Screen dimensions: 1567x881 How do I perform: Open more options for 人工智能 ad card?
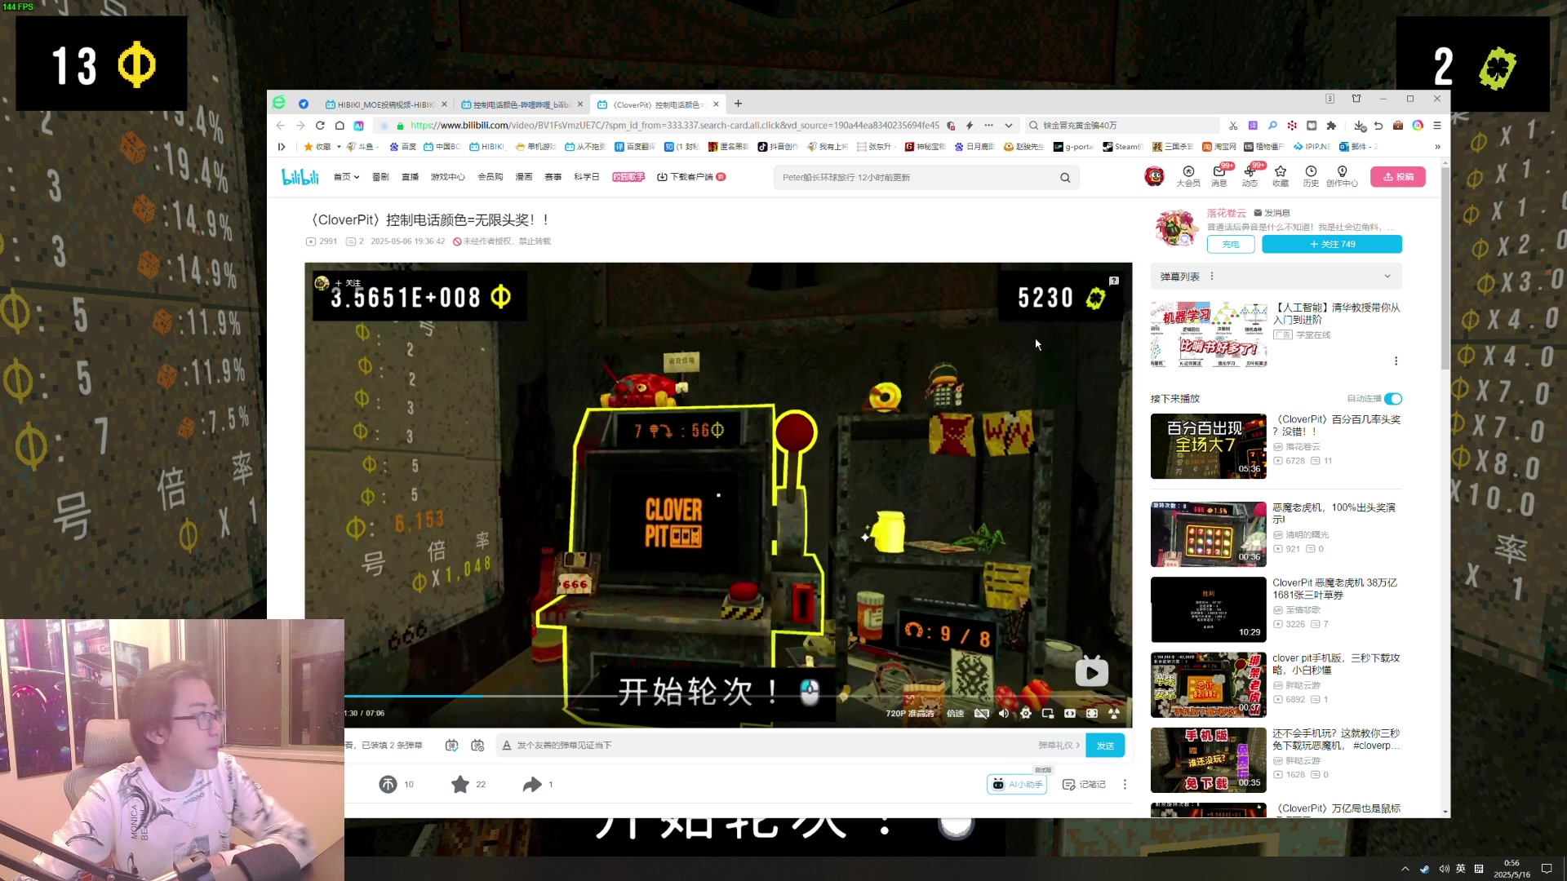pos(1396,361)
